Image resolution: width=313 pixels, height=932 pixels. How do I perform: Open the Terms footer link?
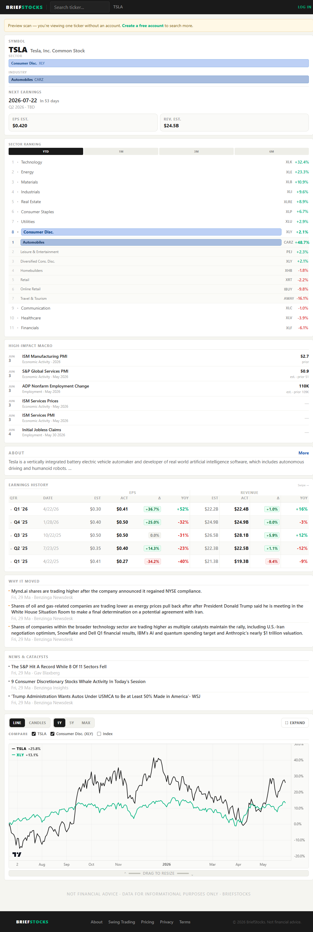(x=185, y=922)
